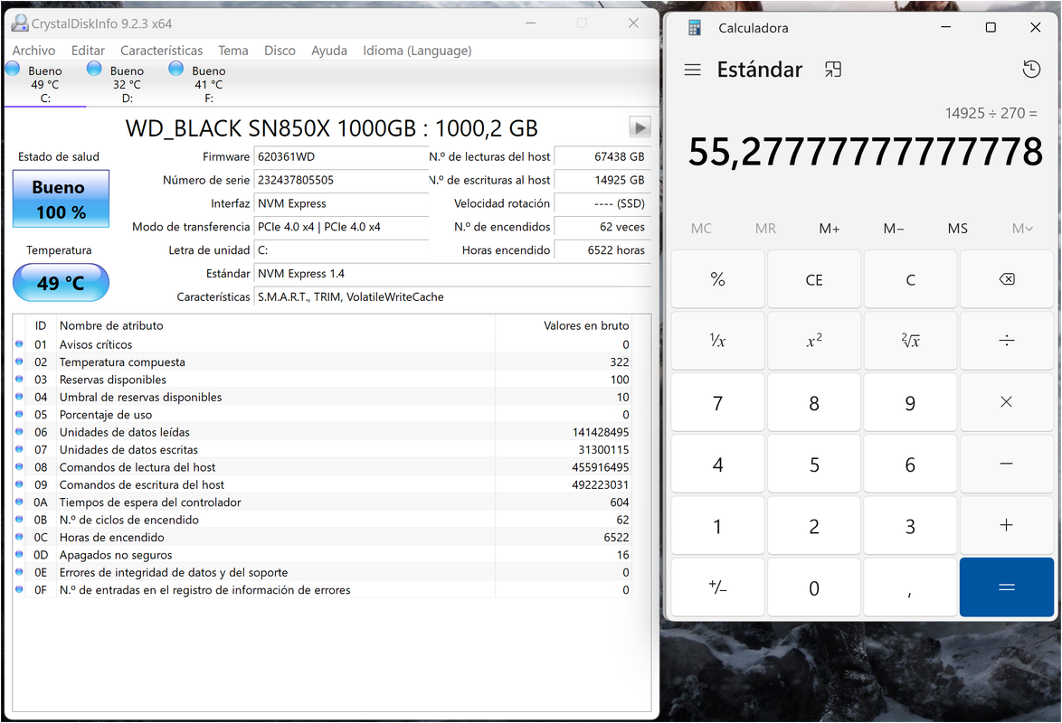Screen dimensions: 1062x723
Task: Click the M+ memory add button
Action: coord(829,228)
